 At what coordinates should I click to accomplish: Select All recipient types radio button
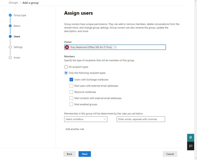tap(66, 67)
